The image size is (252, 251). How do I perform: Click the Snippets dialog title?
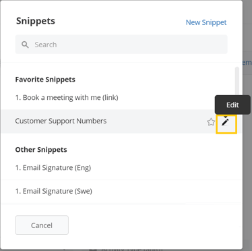point(36,21)
